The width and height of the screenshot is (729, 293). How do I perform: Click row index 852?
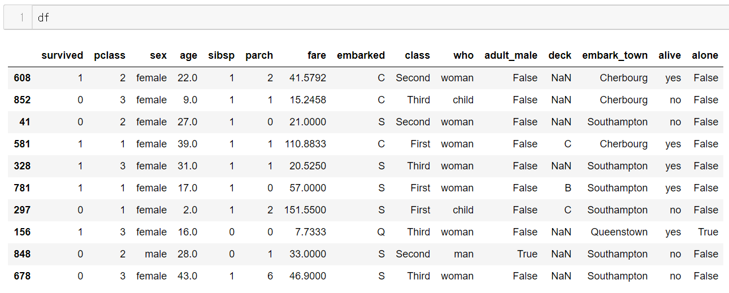(x=22, y=100)
